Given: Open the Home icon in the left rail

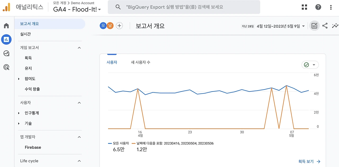Looking at the screenshot, I should pos(6,26).
